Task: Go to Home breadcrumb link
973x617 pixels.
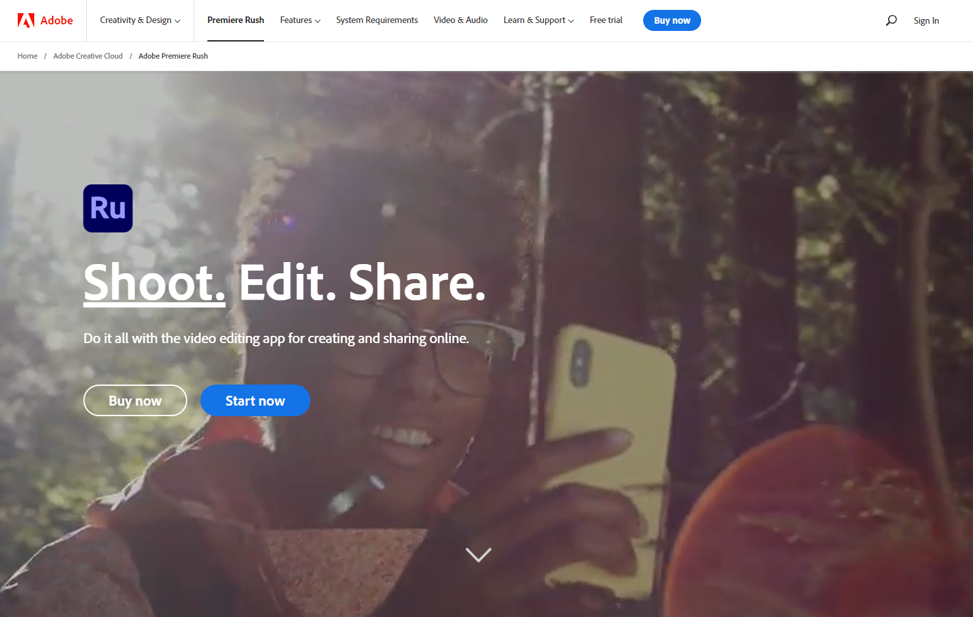Action: [28, 56]
